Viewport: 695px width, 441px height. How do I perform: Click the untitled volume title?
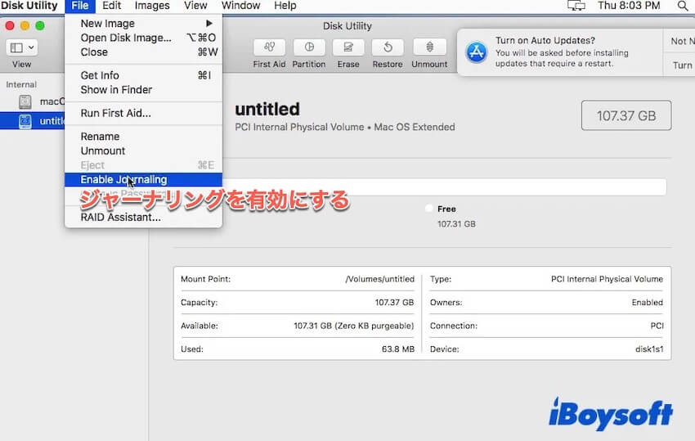click(267, 109)
